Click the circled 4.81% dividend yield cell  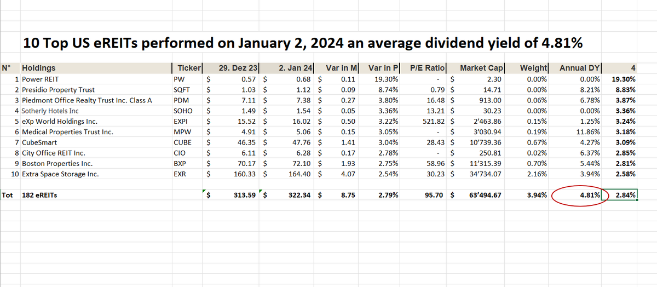pos(575,195)
